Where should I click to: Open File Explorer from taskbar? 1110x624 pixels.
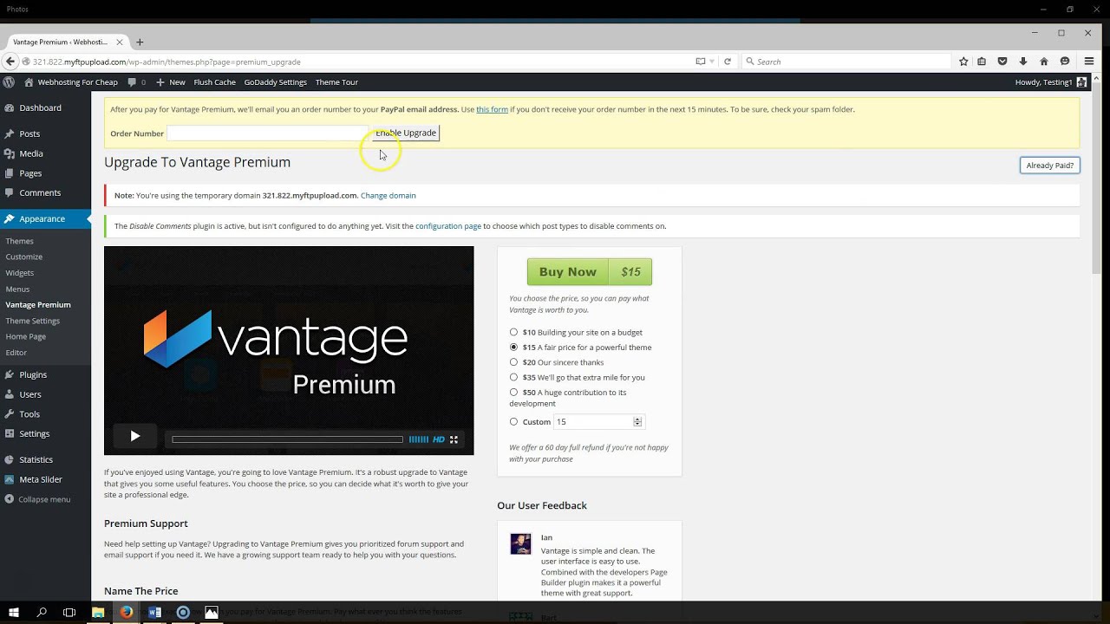coord(98,612)
